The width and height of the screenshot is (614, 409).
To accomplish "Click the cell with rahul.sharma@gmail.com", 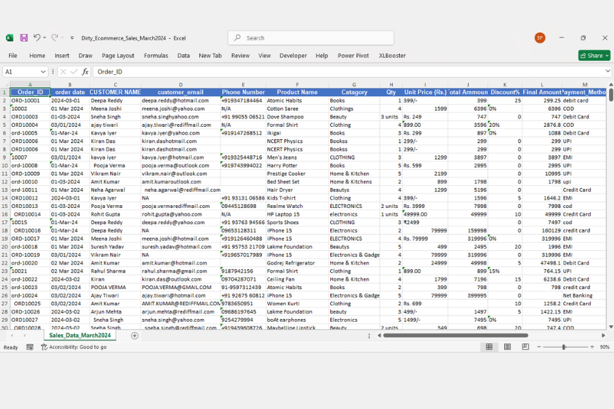I will [181, 271].
